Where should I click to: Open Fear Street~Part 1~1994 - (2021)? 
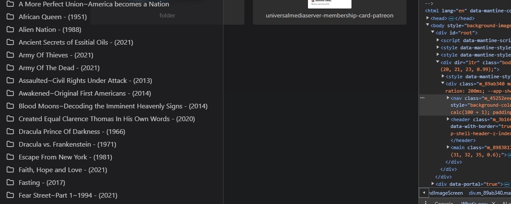pos(68,195)
